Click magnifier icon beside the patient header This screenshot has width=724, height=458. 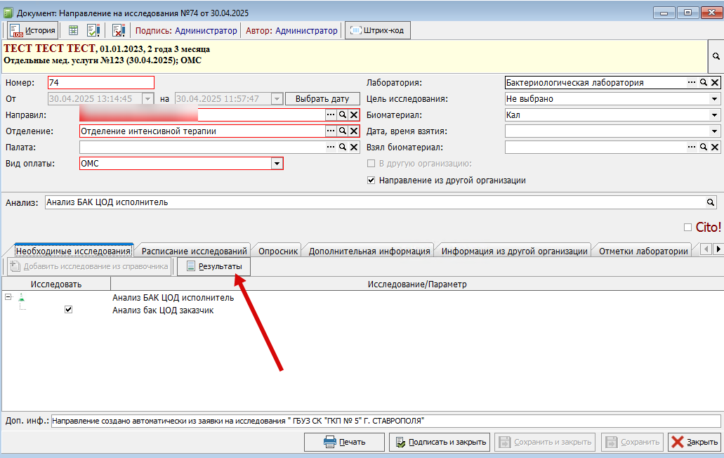716,56
